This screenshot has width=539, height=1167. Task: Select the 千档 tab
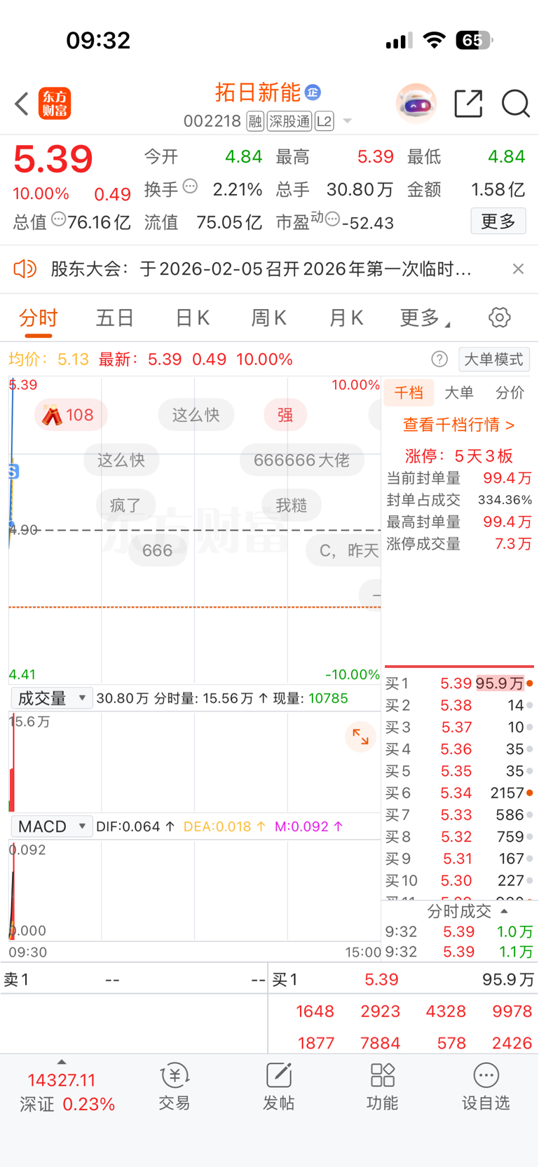pos(409,393)
